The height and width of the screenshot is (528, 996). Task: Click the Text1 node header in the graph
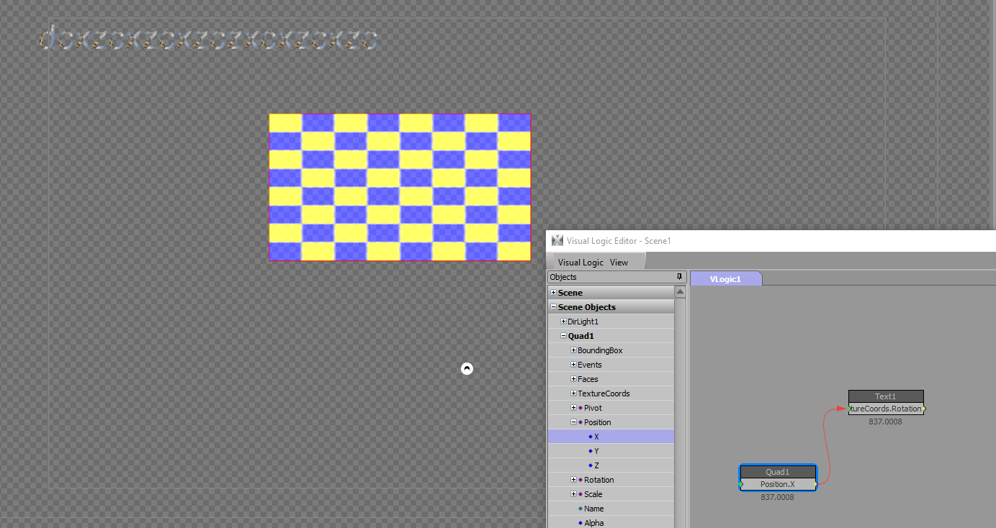[886, 396]
